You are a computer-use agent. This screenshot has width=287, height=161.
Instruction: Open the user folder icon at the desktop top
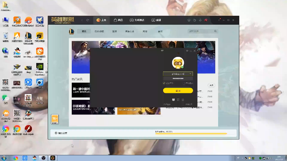click(5, 6)
